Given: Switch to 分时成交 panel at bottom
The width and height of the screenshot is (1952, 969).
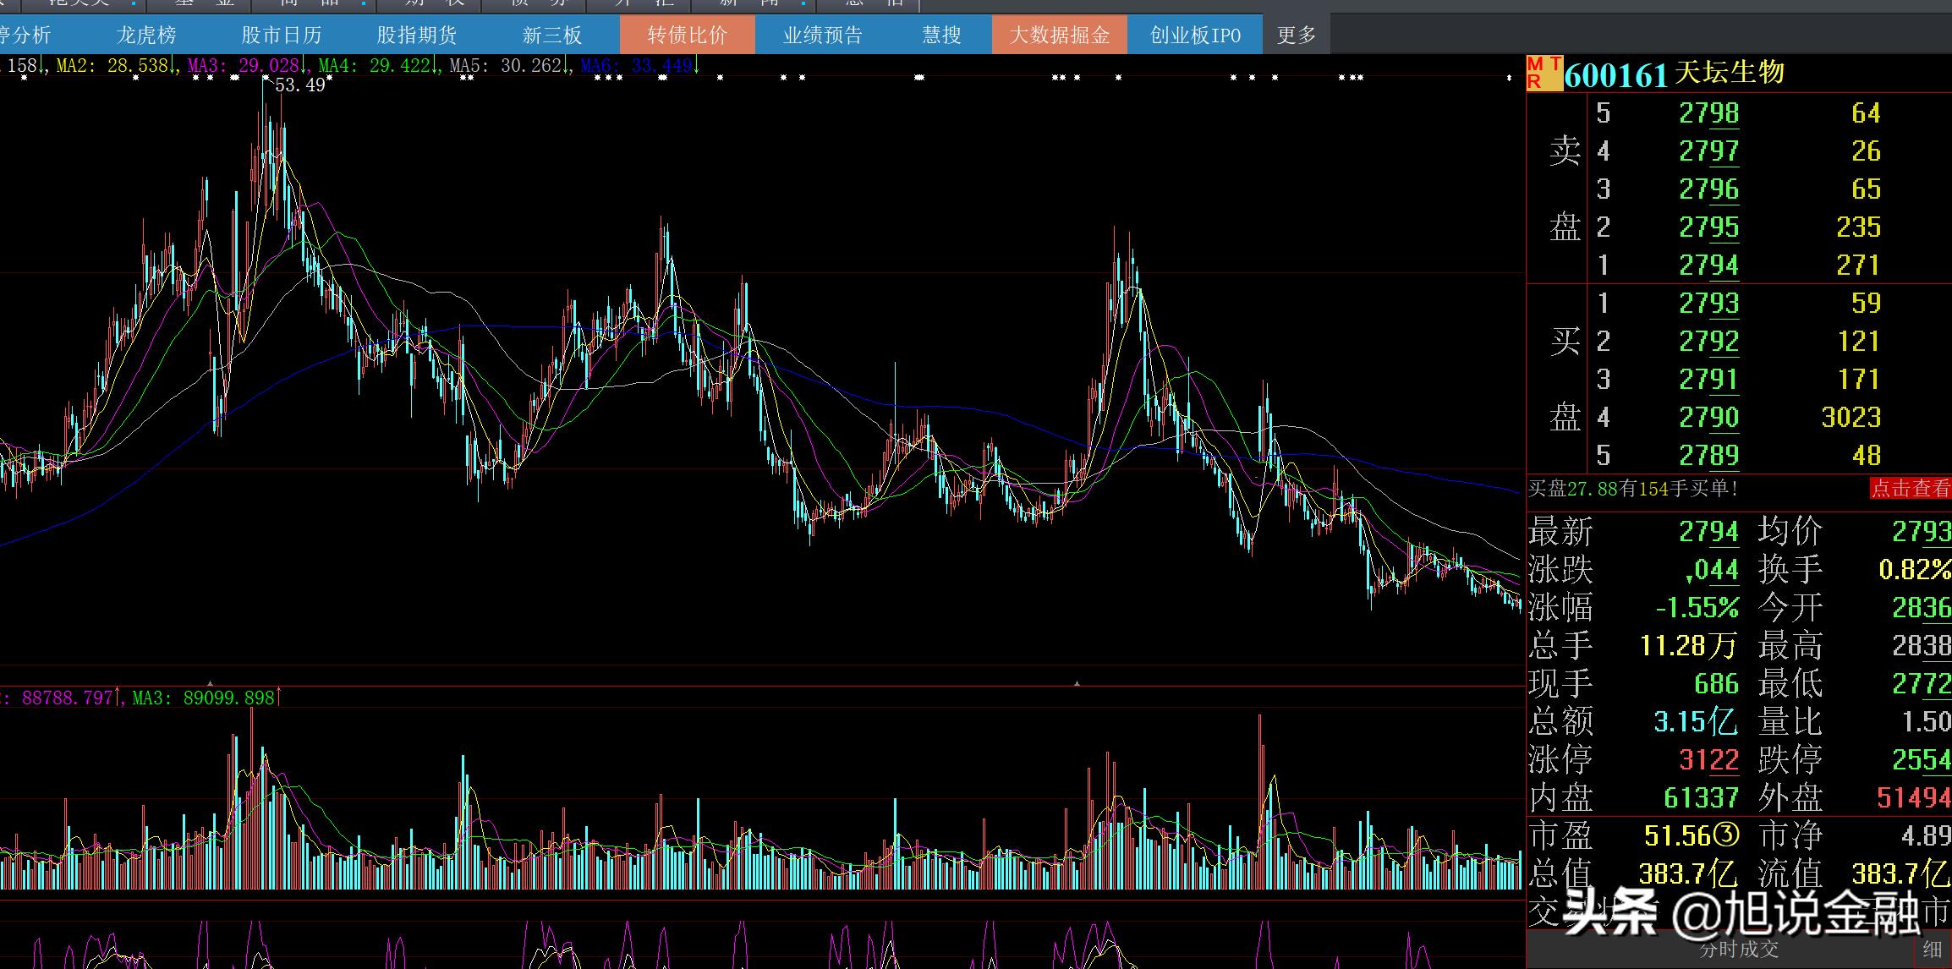Looking at the screenshot, I should click(1739, 950).
